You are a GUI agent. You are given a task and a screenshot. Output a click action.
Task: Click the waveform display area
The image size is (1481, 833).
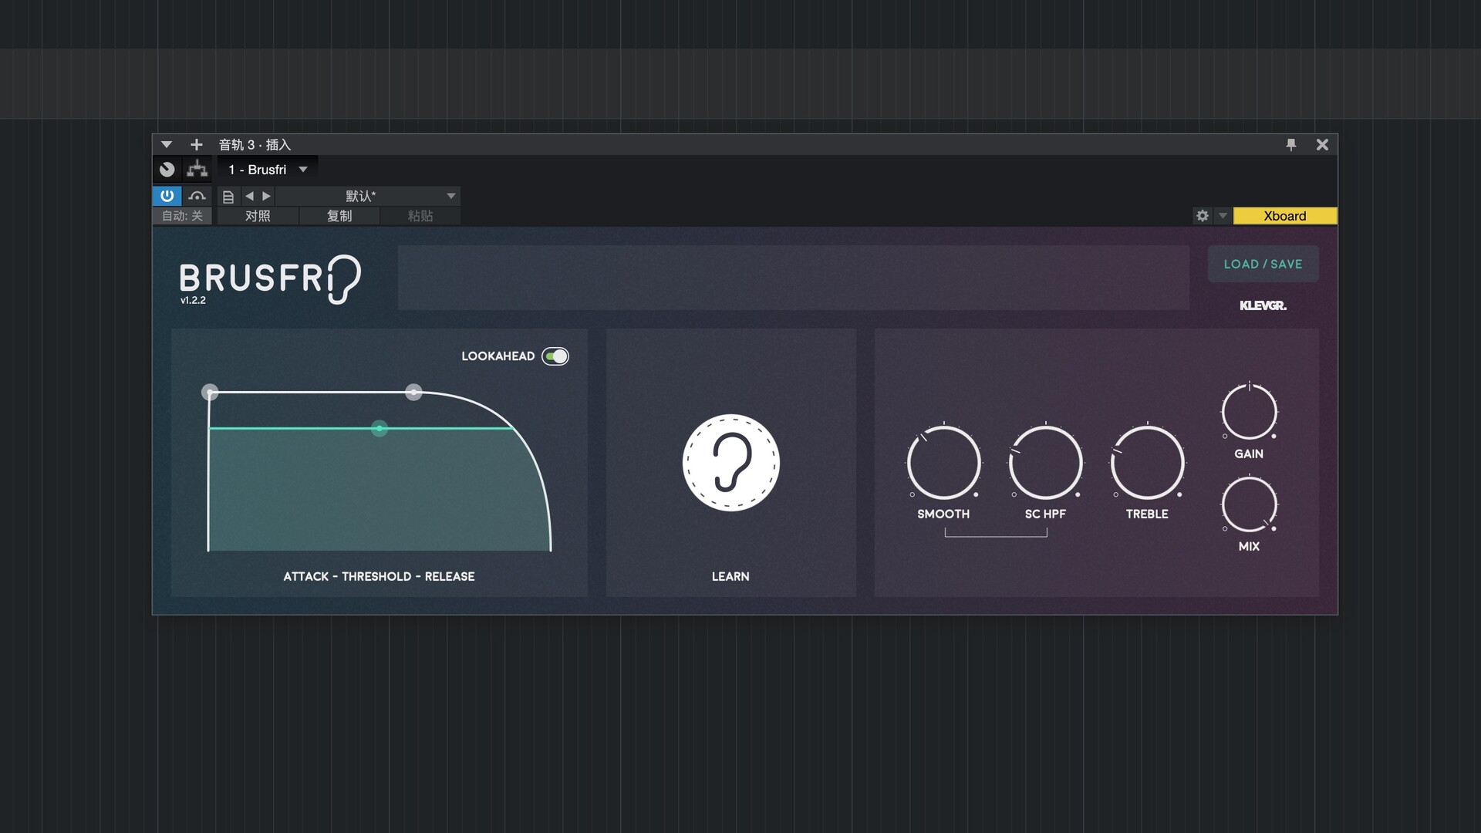pos(793,278)
